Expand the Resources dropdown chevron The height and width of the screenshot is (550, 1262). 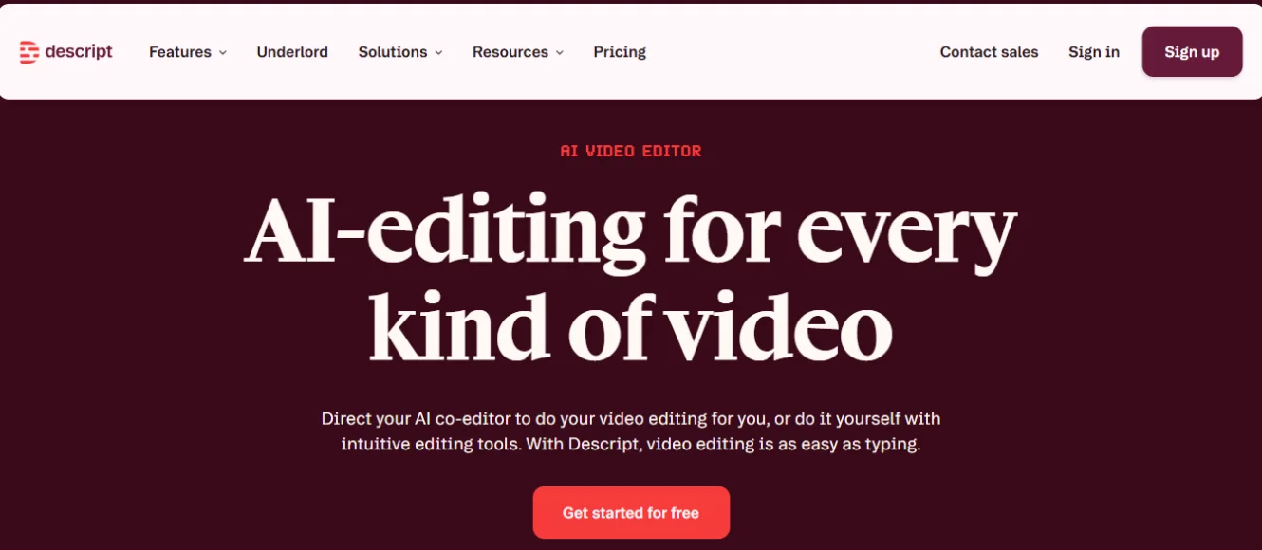click(559, 53)
